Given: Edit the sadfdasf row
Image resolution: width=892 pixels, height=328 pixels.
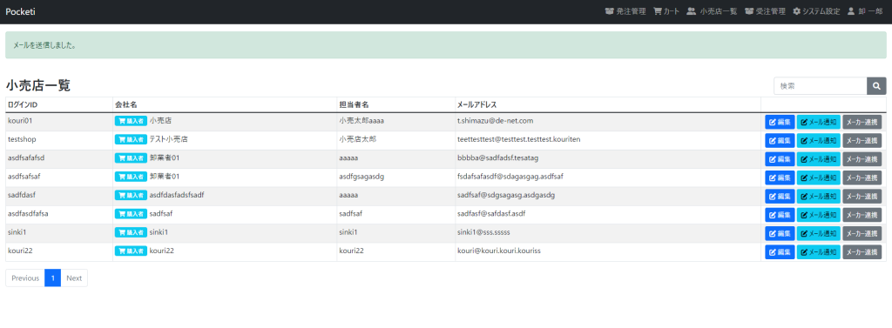Looking at the screenshot, I should tap(780, 196).
